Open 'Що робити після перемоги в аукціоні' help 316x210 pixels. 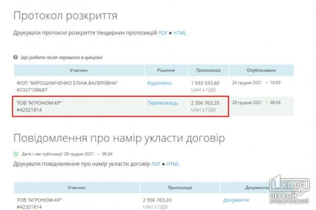click(61, 58)
